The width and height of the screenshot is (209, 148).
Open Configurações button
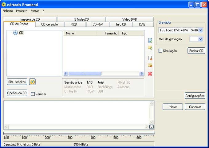[195, 96]
